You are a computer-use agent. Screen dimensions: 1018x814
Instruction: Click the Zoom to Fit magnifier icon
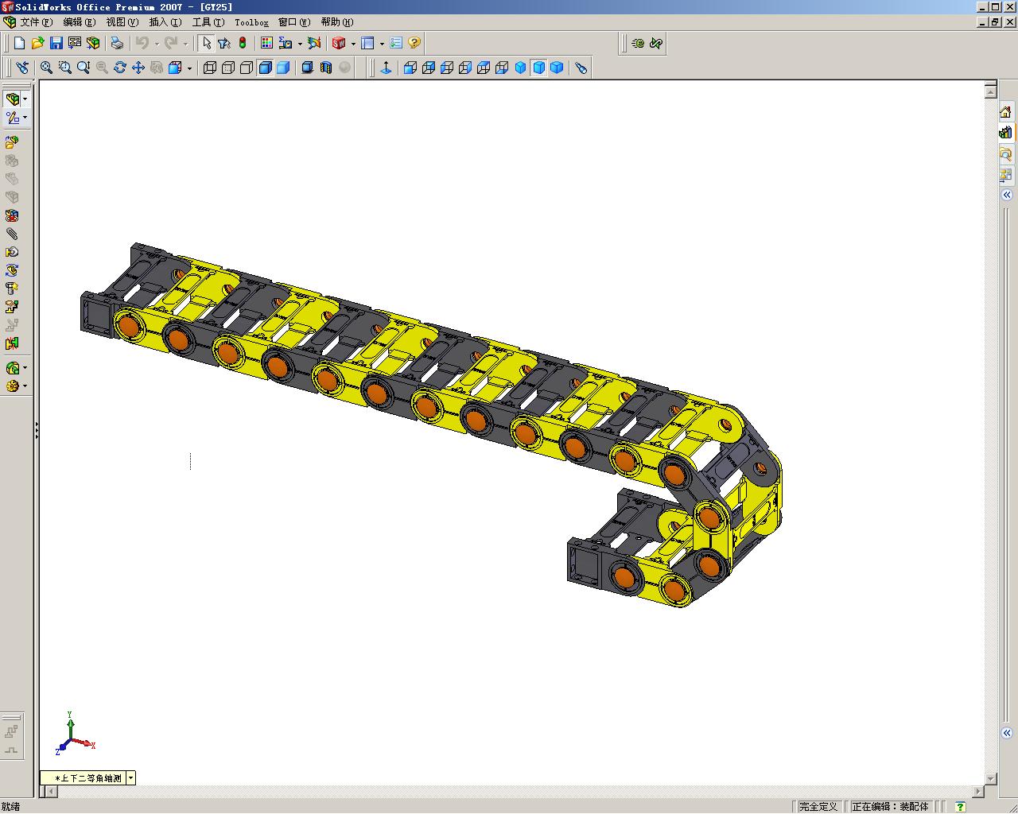pos(46,68)
